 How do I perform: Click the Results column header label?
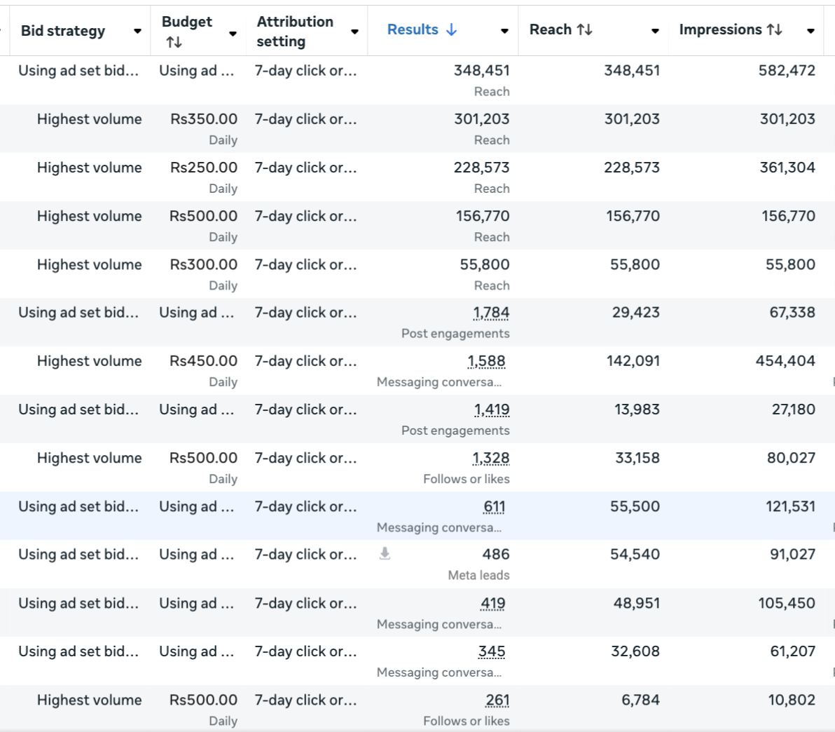[413, 29]
